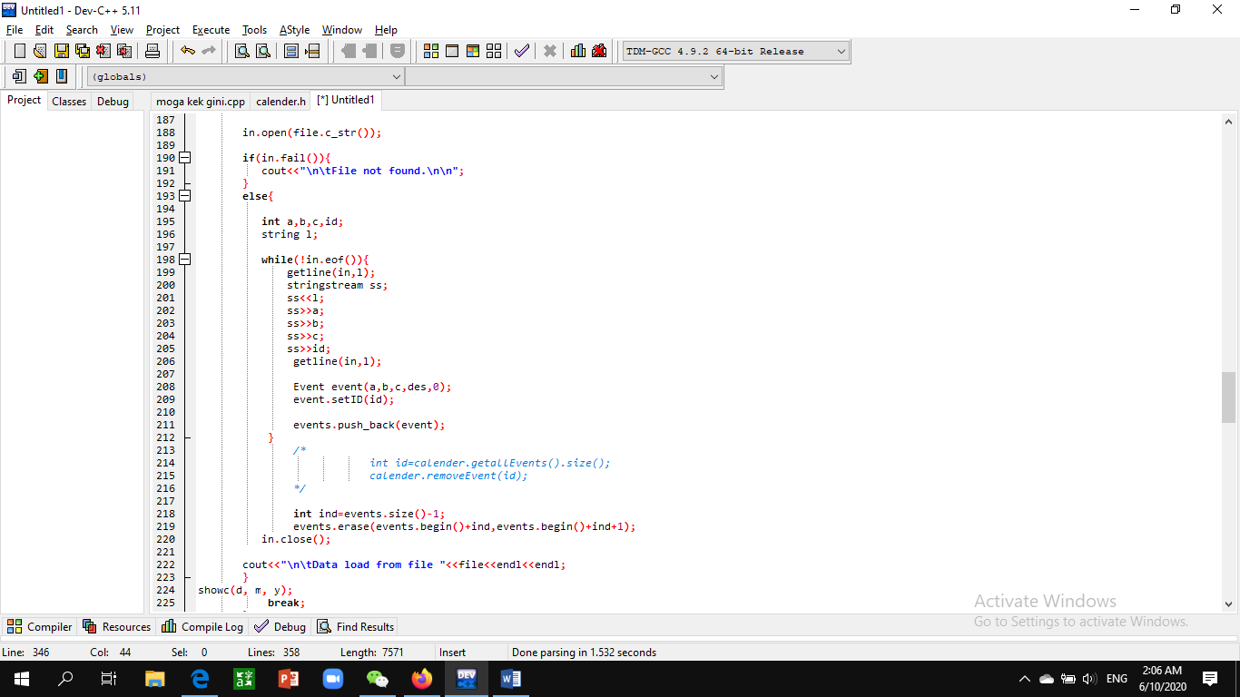The width and height of the screenshot is (1240, 697).
Task: Open the AStyle menu
Action: tap(294, 30)
